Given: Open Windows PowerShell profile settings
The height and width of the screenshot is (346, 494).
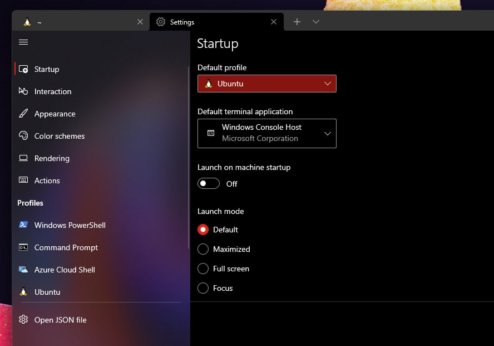Looking at the screenshot, I should [x=101, y=225].
